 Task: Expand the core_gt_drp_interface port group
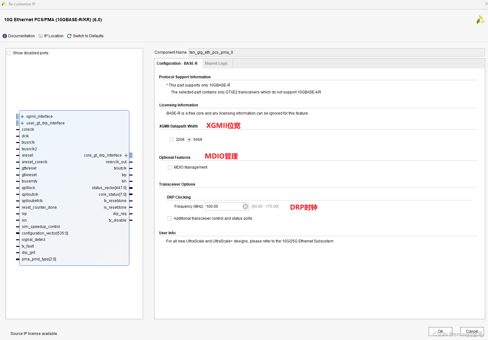click(x=126, y=155)
